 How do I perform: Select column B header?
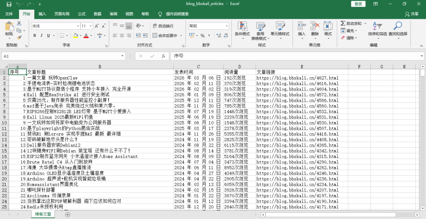click(x=100, y=67)
